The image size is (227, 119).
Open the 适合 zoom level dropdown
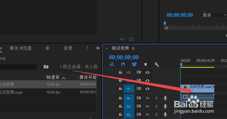click(214, 15)
